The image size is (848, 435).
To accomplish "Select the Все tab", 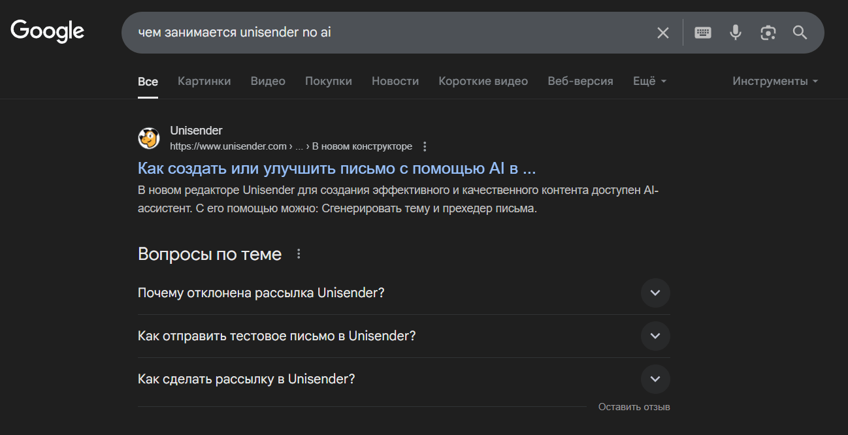I will click(148, 82).
